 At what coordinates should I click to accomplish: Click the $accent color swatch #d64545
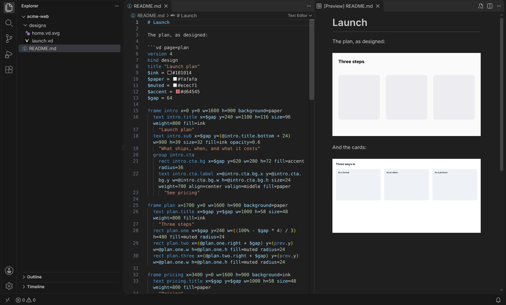click(178, 92)
